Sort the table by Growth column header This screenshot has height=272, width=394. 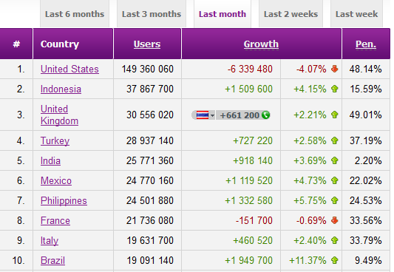[261, 44]
